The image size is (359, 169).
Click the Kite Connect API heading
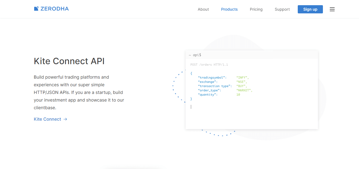pos(69,61)
